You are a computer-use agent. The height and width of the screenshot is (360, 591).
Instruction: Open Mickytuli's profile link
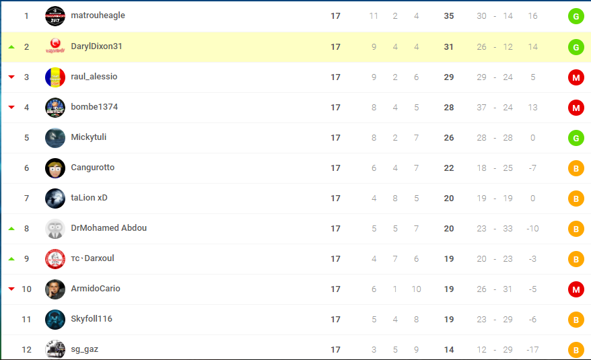(89, 137)
